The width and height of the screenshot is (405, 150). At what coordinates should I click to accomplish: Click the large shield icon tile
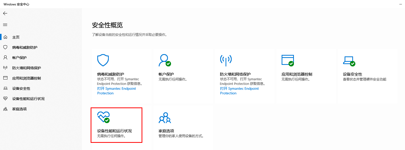(x=103, y=60)
